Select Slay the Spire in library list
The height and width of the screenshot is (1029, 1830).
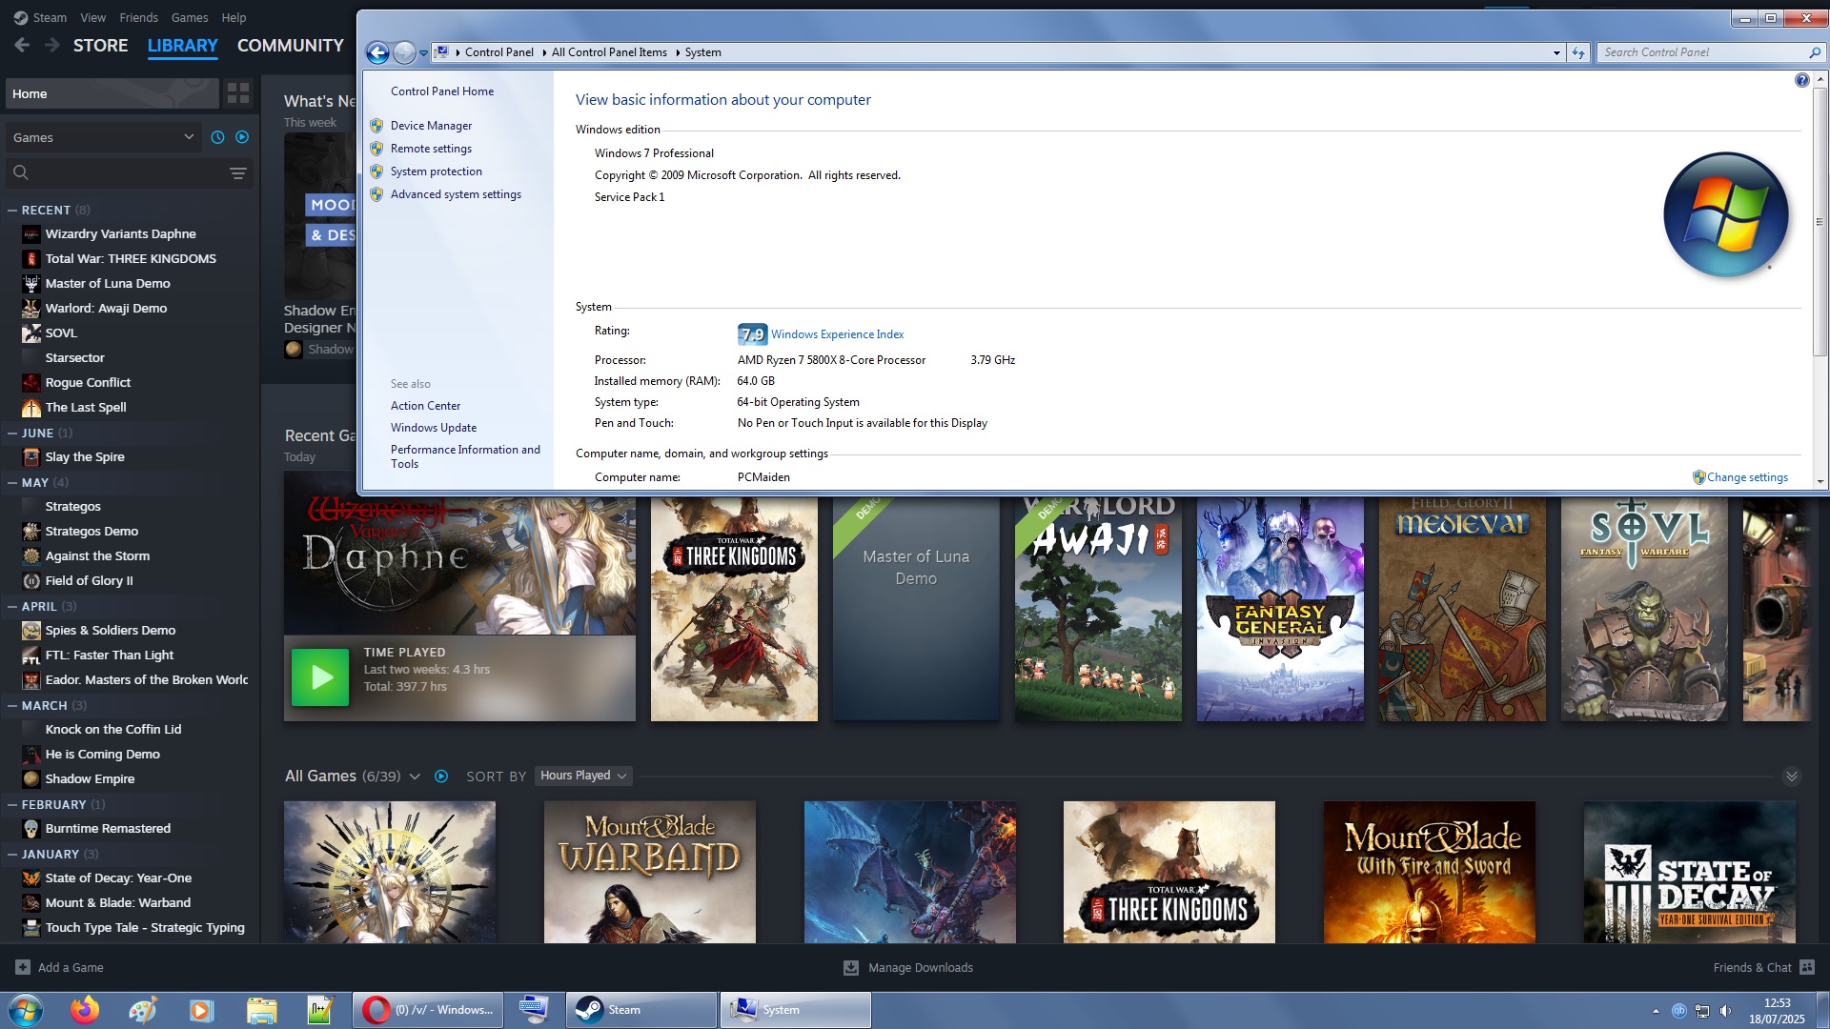click(85, 457)
